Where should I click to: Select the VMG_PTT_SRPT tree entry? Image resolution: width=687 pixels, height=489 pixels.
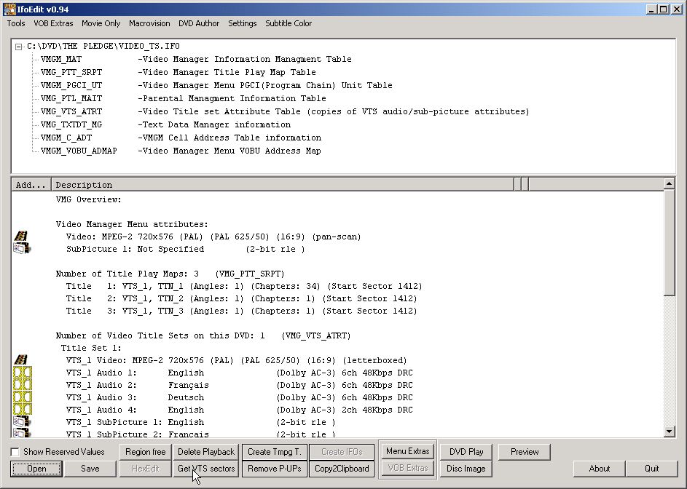[x=71, y=72]
